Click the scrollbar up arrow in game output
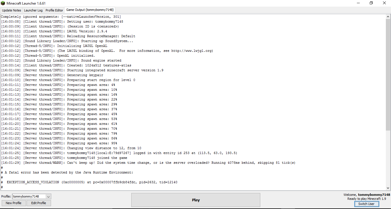This screenshot has height=209, width=391. point(388,17)
